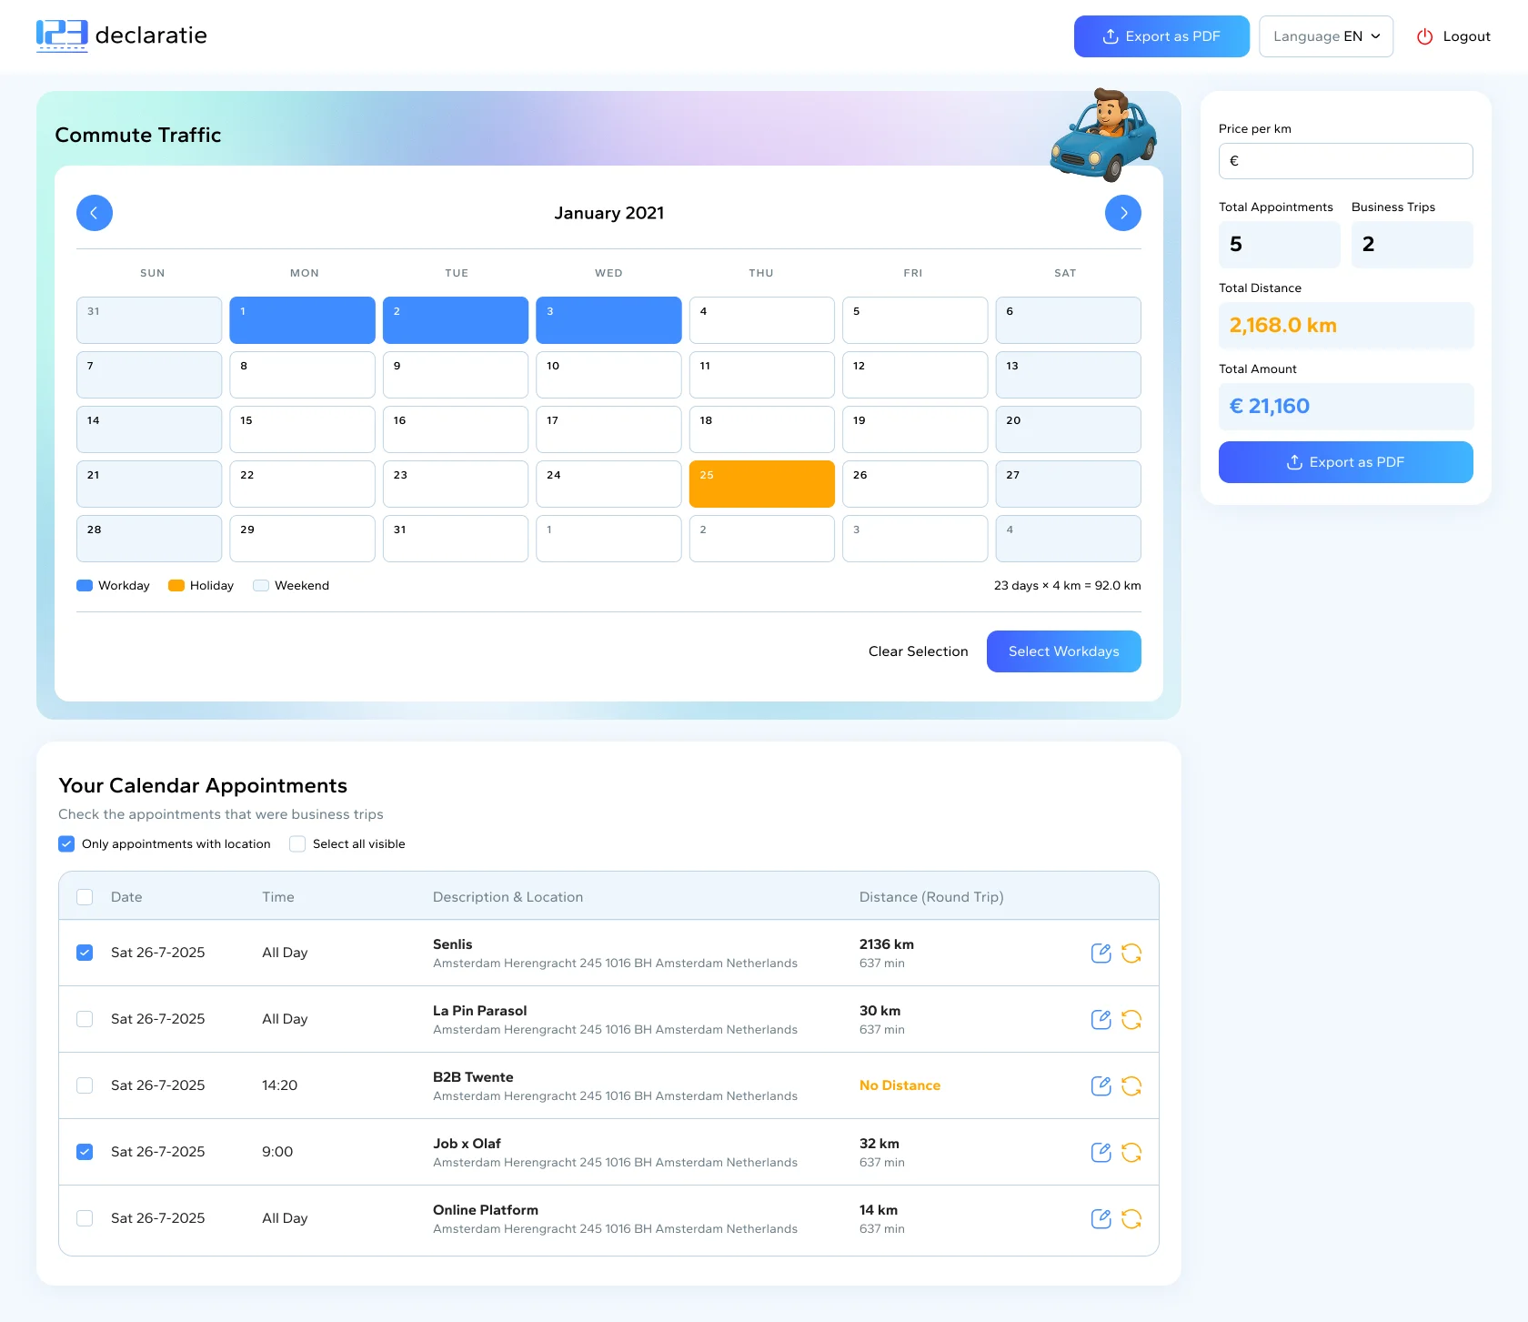Click the Price per km input field

pos(1345,161)
